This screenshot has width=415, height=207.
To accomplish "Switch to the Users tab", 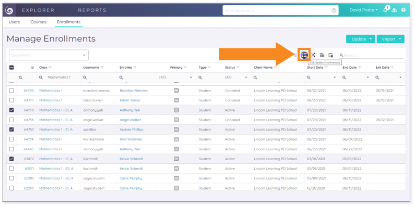I will (x=14, y=22).
